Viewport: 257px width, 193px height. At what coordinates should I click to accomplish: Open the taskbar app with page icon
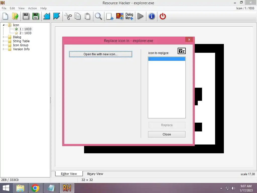click(x=51, y=188)
